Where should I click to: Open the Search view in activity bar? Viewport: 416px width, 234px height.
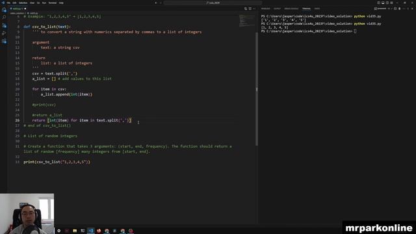click(x=4, y=18)
